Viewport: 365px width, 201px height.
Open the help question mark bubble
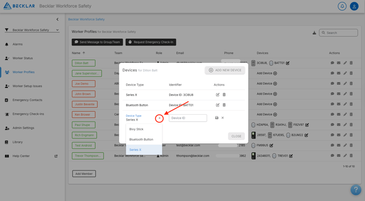click(355, 190)
